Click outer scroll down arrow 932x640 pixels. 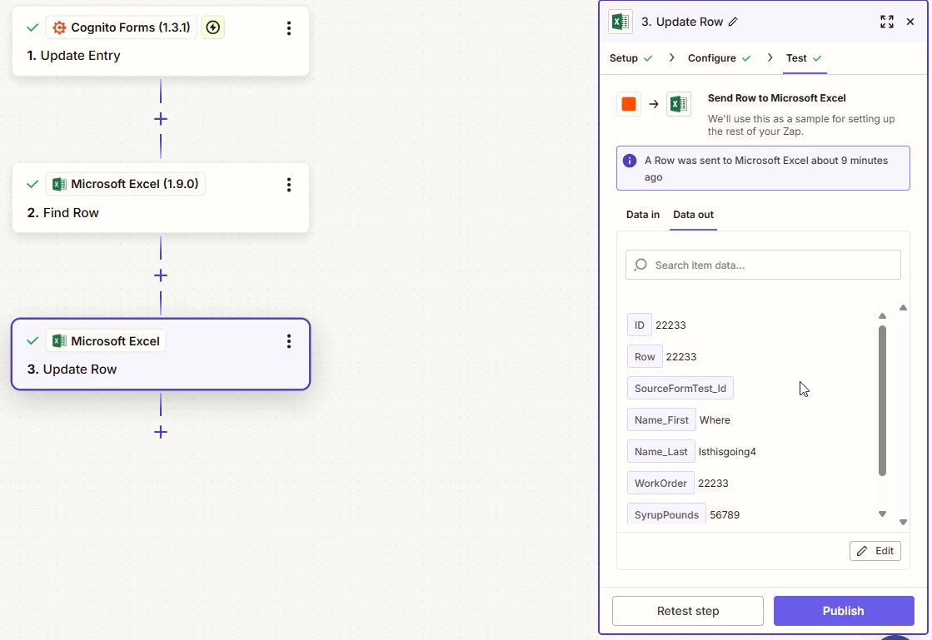click(903, 523)
